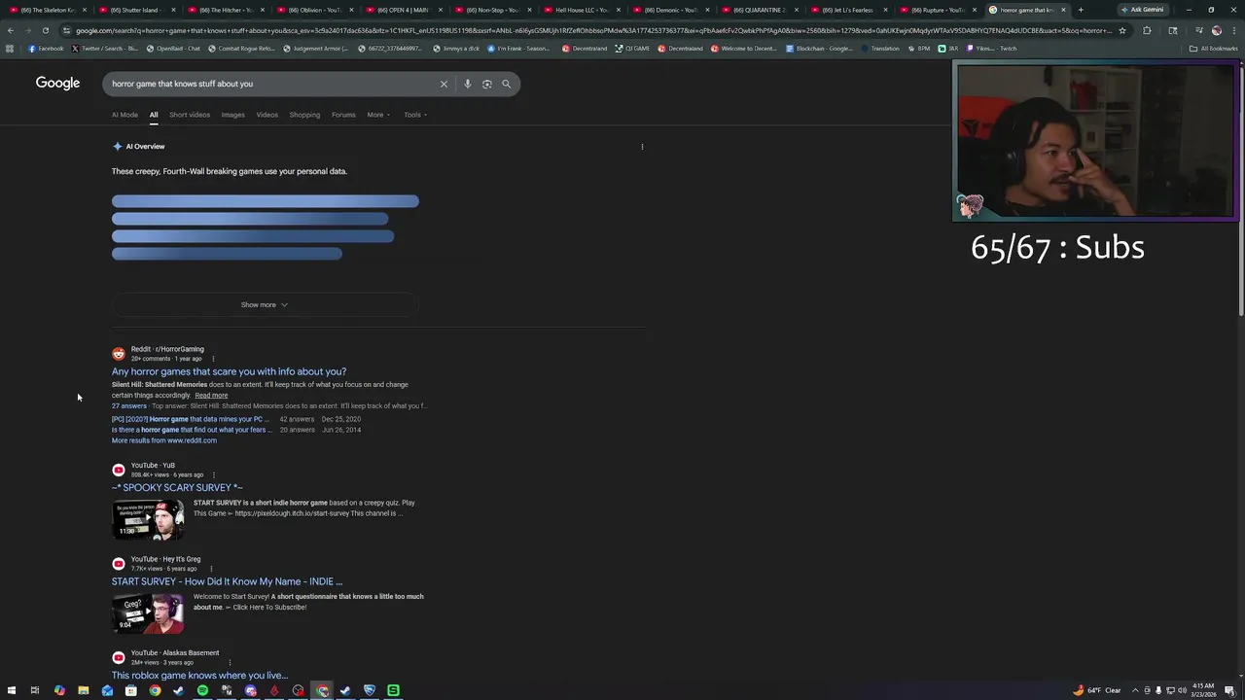
Task: Open the Chrome extensions puzzle icon
Action: [1147, 30]
